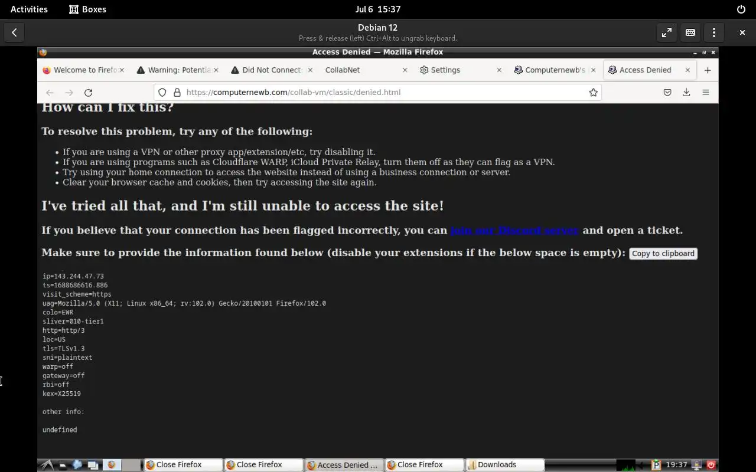This screenshot has width=756, height=472.
Task: Click Firefox forward arrow button
Action: click(69, 93)
